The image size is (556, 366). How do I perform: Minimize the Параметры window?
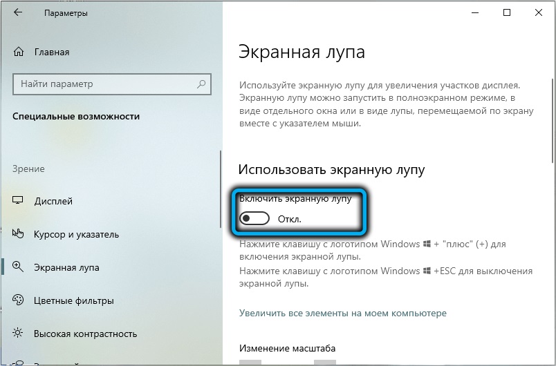point(476,13)
